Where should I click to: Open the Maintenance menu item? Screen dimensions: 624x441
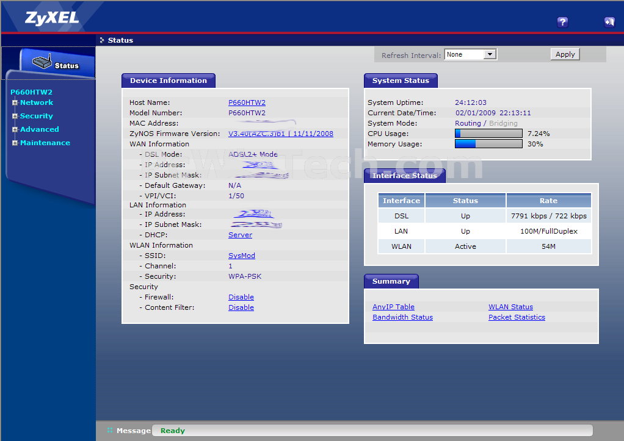tap(45, 143)
